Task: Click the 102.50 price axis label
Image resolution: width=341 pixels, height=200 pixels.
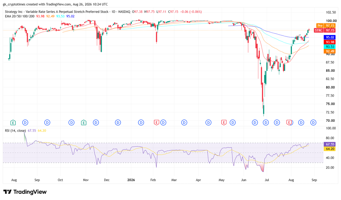Action: [x=331, y=12]
